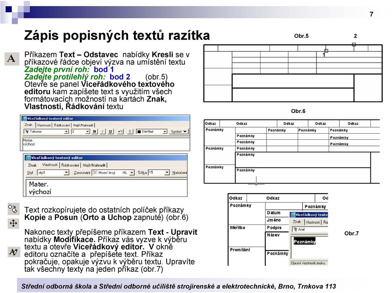Click the lower editor's large text area
Image resolution: width=392 pixels, height=293 pixels.
[x=106, y=188]
